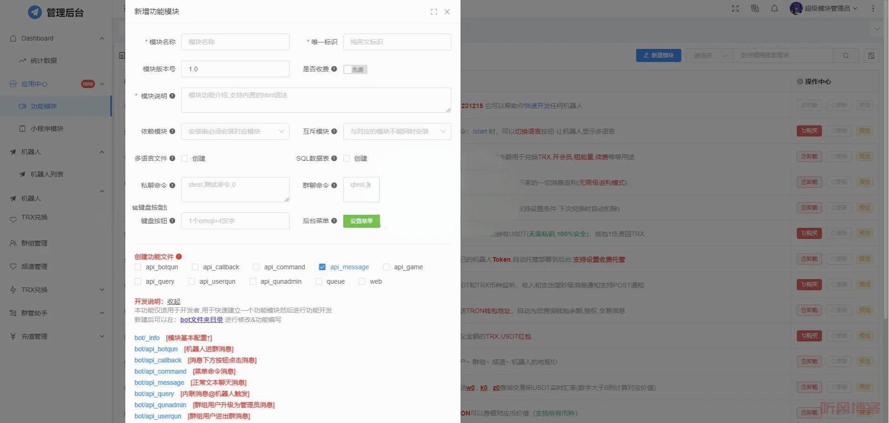Check the queue checkbox
889x423 pixels.
click(319, 281)
